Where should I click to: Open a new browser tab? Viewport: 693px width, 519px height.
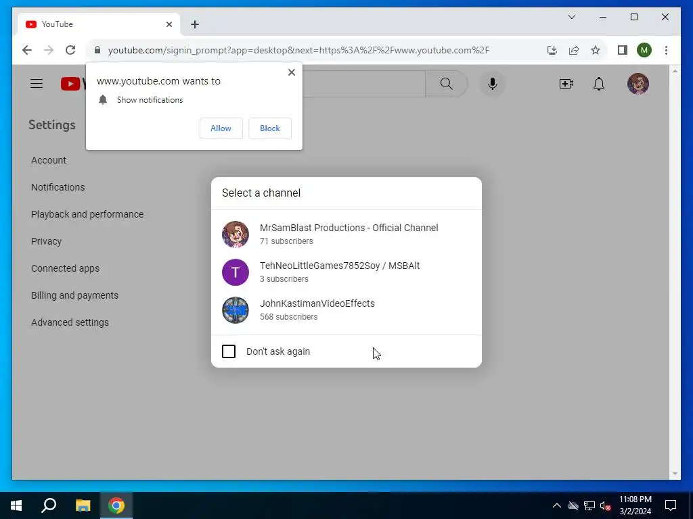click(x=195, y=24)
